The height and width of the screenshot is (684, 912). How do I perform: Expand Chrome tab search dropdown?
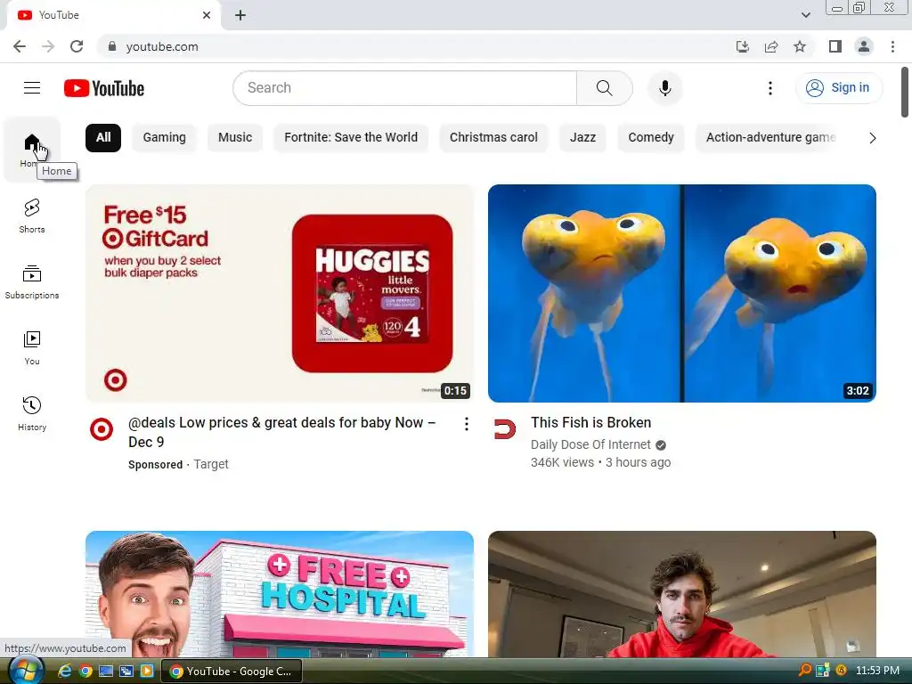tap(805, 15)
